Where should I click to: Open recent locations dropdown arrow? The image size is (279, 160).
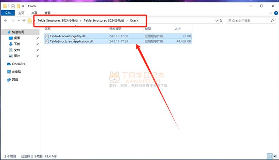pos(19,21)
